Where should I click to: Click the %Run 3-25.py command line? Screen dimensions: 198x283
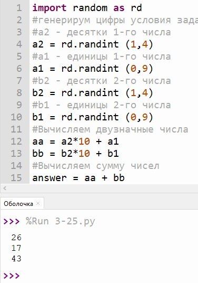point(61,221)
